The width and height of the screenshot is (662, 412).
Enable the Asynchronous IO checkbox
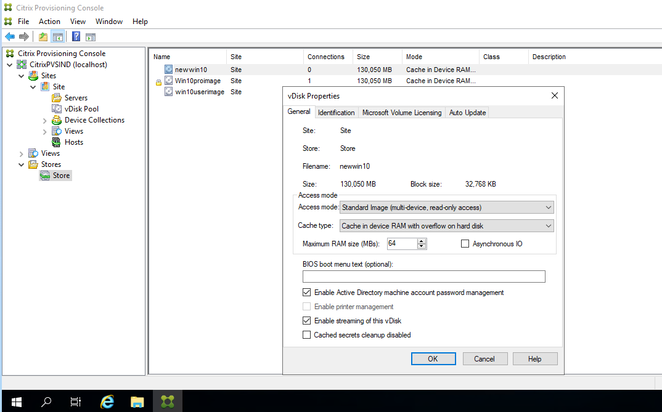[x=465, y=244]
